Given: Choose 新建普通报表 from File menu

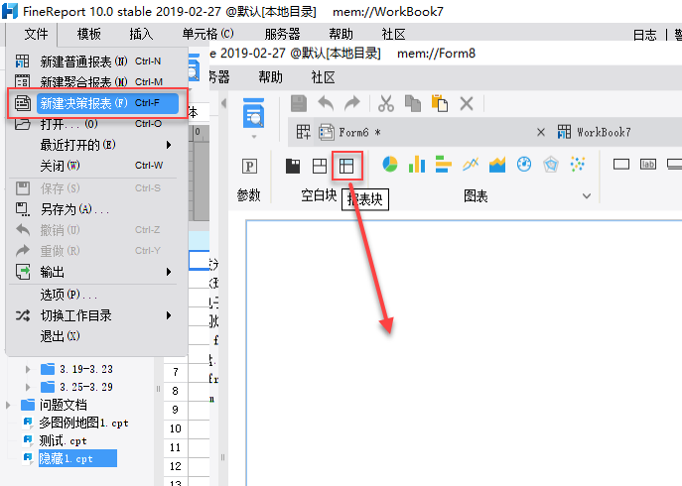Looking at the screenshot, I should pos(96,61).
